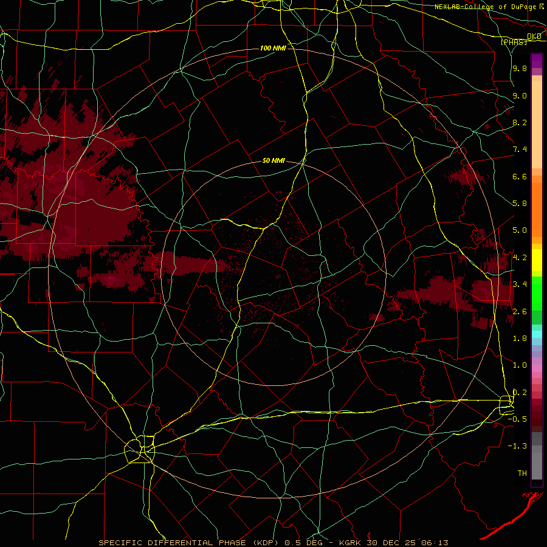The image size is (547, 547).
Task: Click the -0.5 scale value
Action: tap(517, 419)
